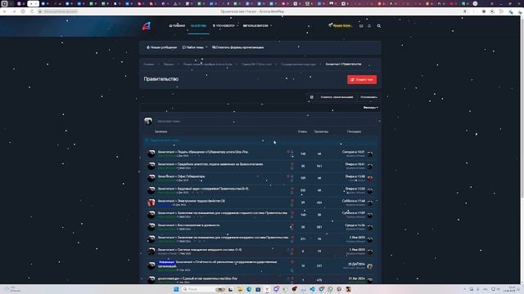Click Сегодня last-post date of Подать обращение thread

(x=353, y=152)
